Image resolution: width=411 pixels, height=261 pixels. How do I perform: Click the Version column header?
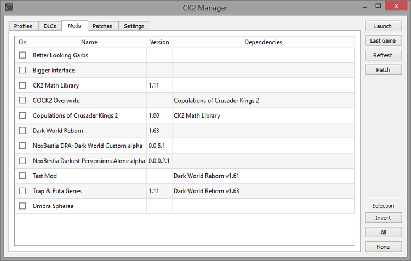tap(159, 42)
